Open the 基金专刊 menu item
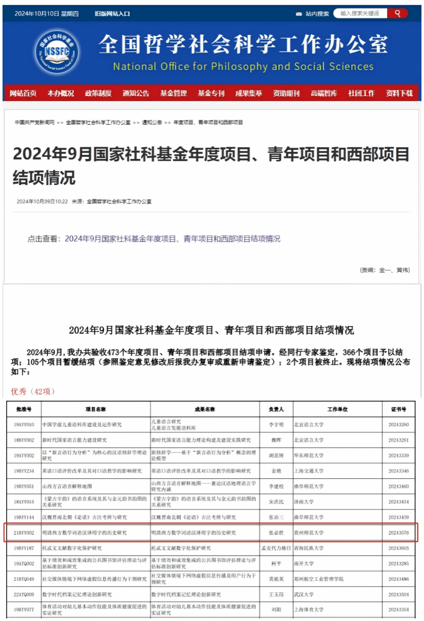This screenshot has width=424, height=621. (211, 93)
